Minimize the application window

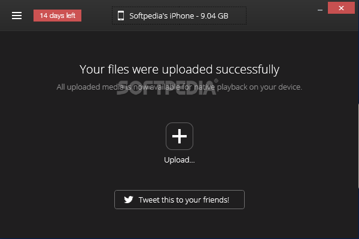[x=320, y=10]
